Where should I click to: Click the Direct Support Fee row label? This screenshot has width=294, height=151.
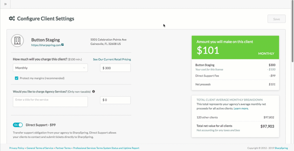click(207, 76)
